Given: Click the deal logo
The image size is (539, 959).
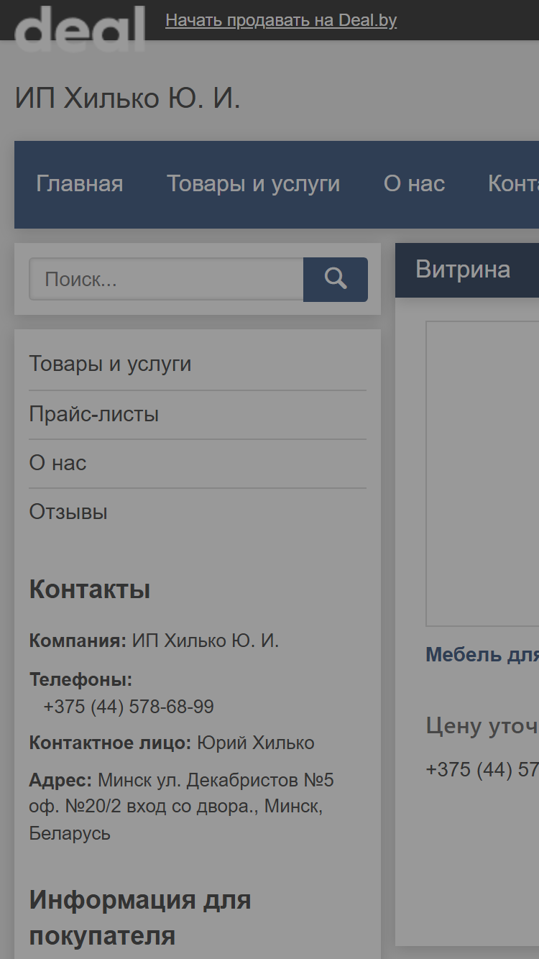Looking at the screenshot, I should pyautogui.click(x=80, y=29).
